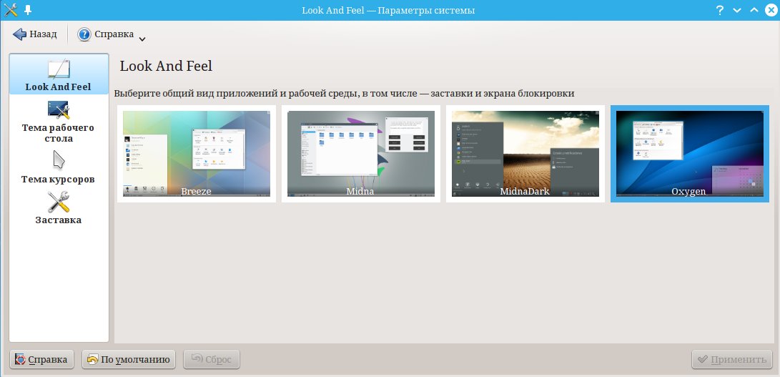Maximize window with the up chevron
The image size is (780, 377).
pyautogui.click(x=754, y=10)
